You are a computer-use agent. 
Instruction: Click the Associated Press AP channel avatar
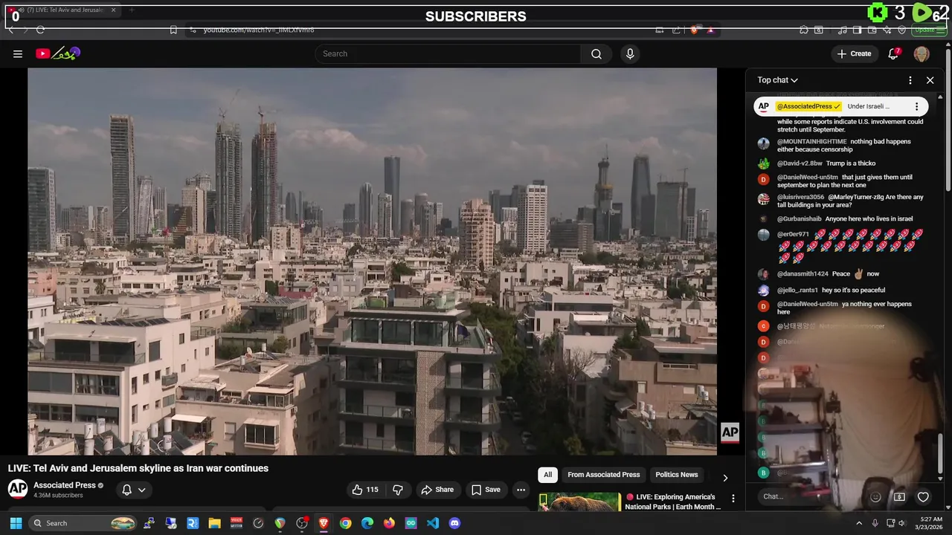click(x=18, y=489)
